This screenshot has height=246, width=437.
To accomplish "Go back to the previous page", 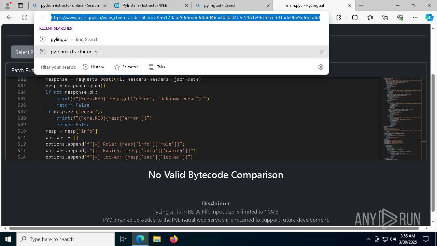I will [10, 17].
